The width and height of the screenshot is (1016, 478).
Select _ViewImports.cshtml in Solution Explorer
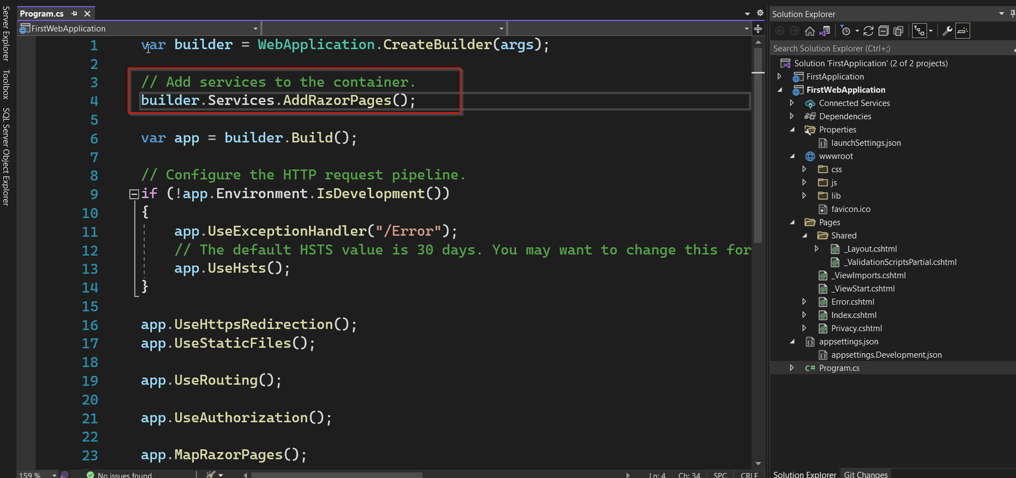[868, 275]
